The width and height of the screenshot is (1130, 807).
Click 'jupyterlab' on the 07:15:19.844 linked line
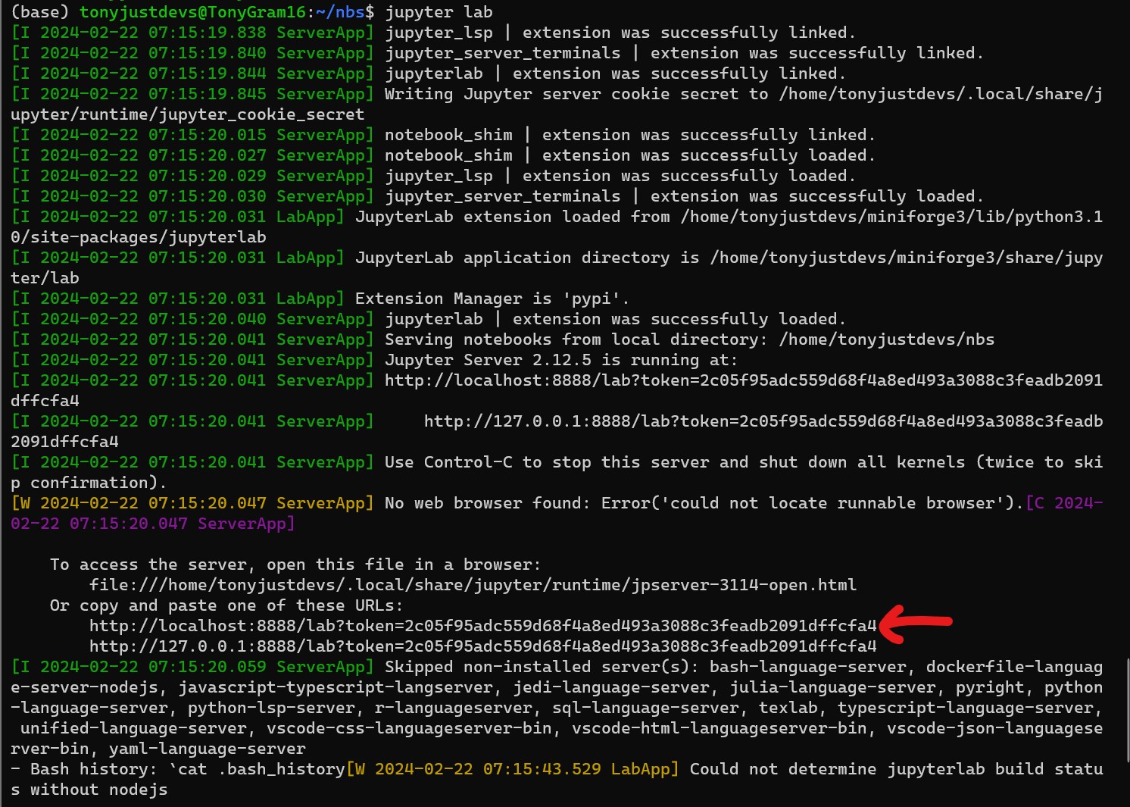pyautogui.click(x=434, y=74)
